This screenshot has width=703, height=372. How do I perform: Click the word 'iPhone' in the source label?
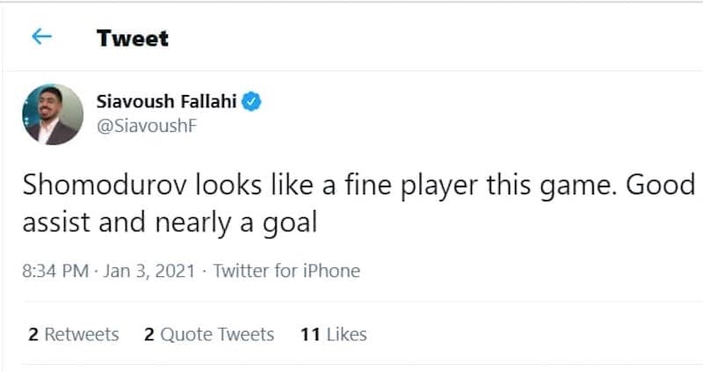[331, 271]
